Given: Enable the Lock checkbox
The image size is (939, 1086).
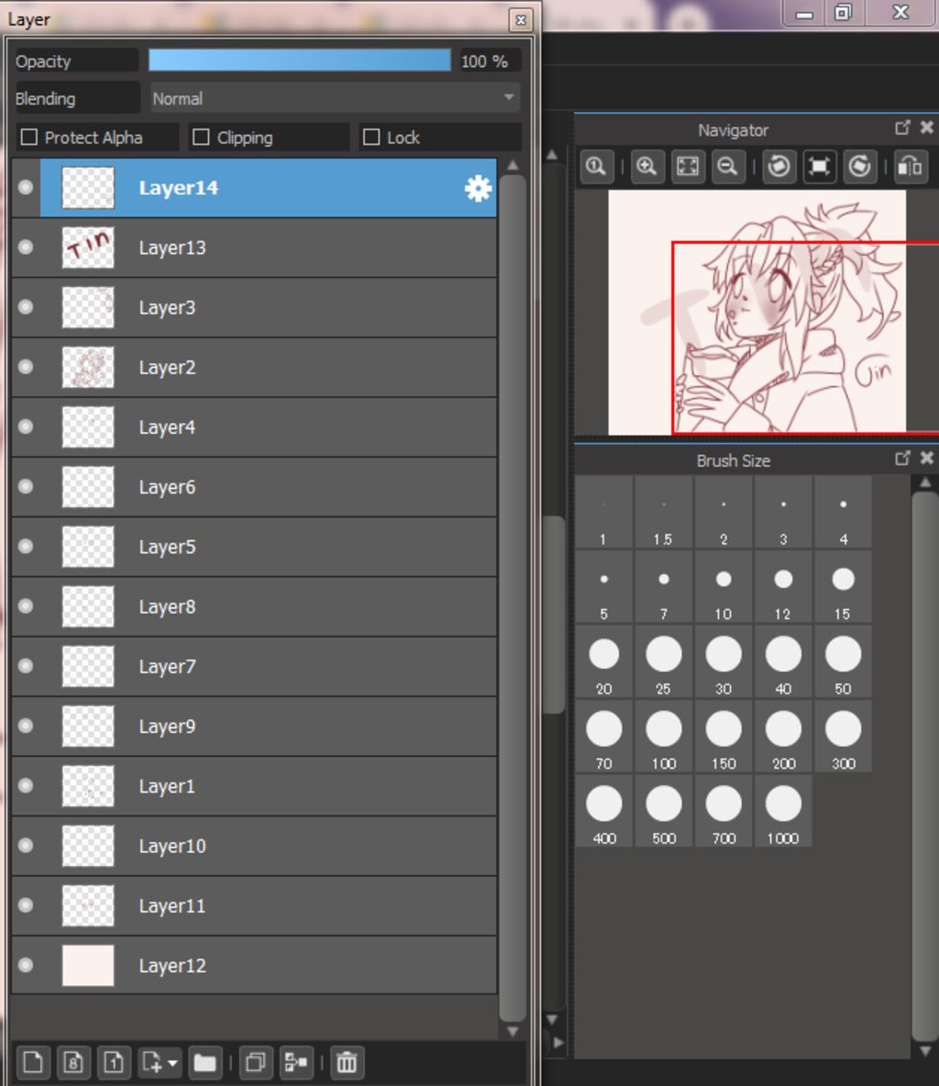Looking at the screenshot, I should [371, 138].
